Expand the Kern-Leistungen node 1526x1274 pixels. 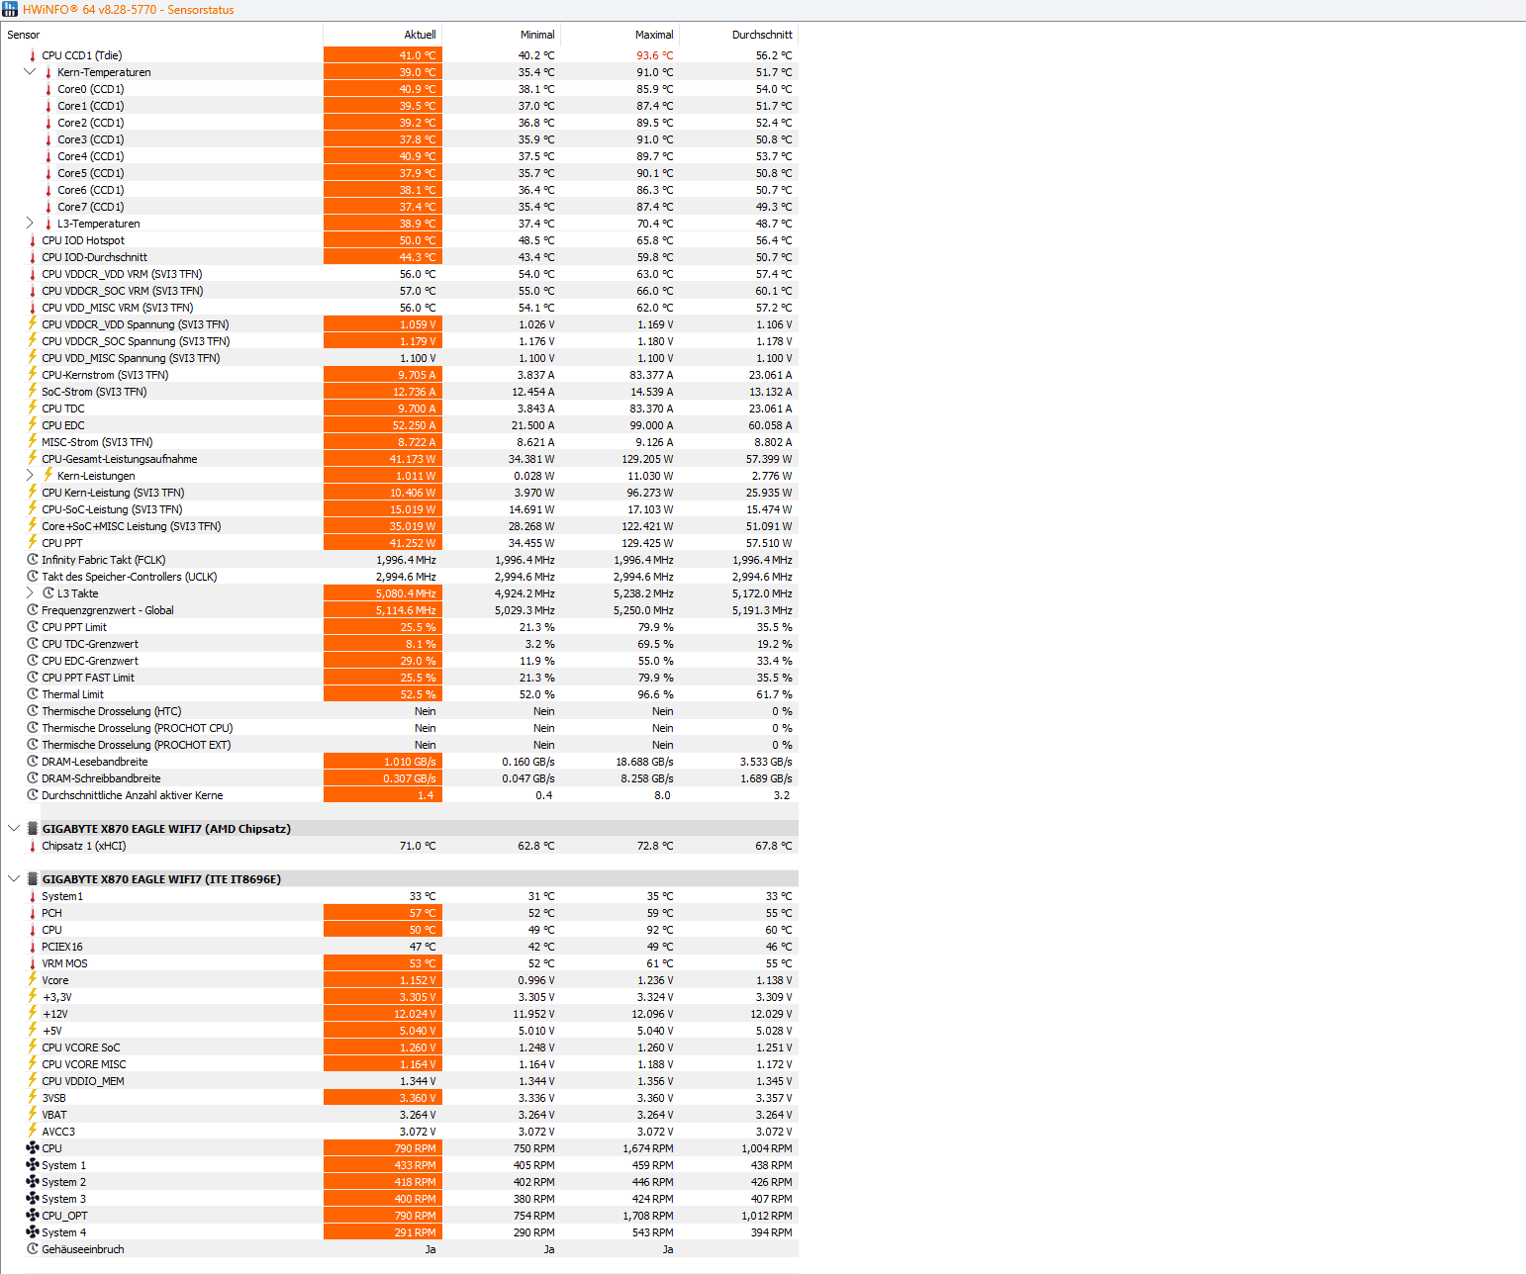click(29, 476)
